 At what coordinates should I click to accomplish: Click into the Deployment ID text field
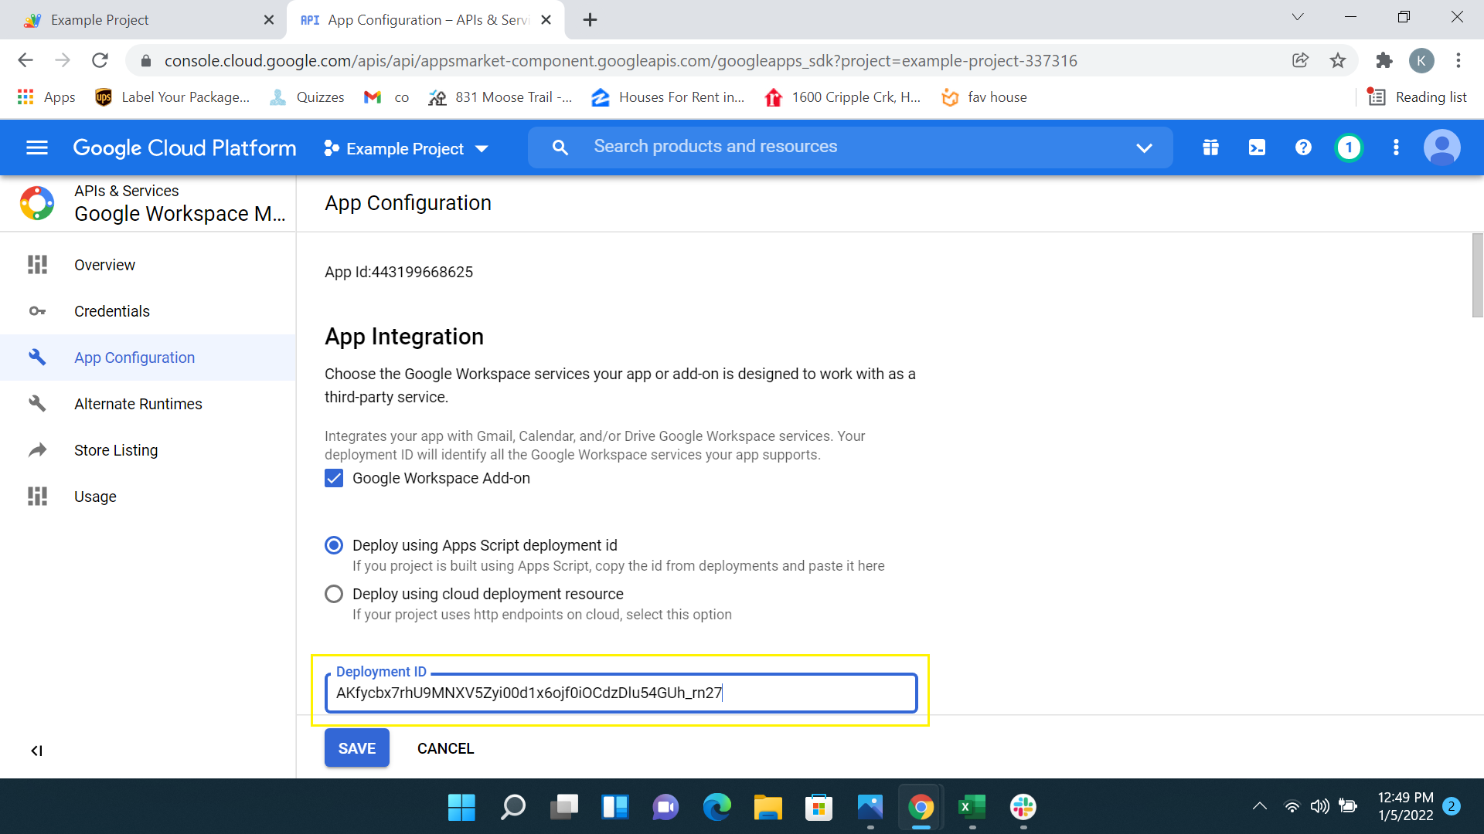click(x=621, y=693)
